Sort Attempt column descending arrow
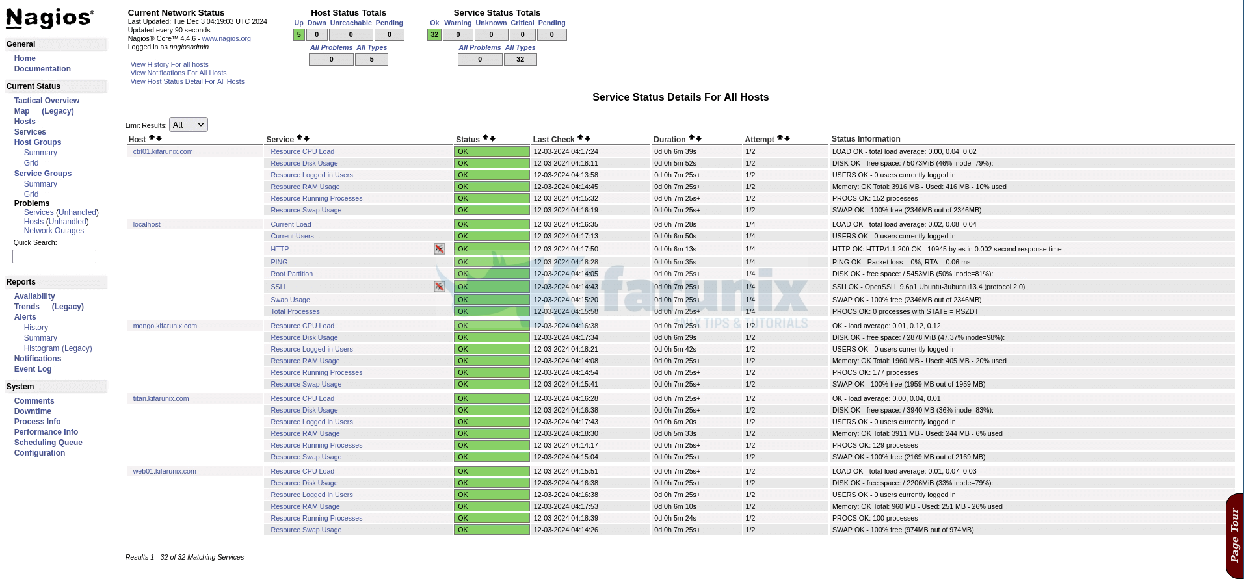The image size is (1244, 579). point(787,138)
